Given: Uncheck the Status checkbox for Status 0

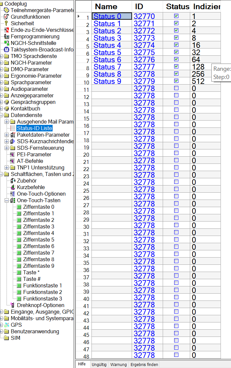Looking at the screenshot, I should point(176,16).
